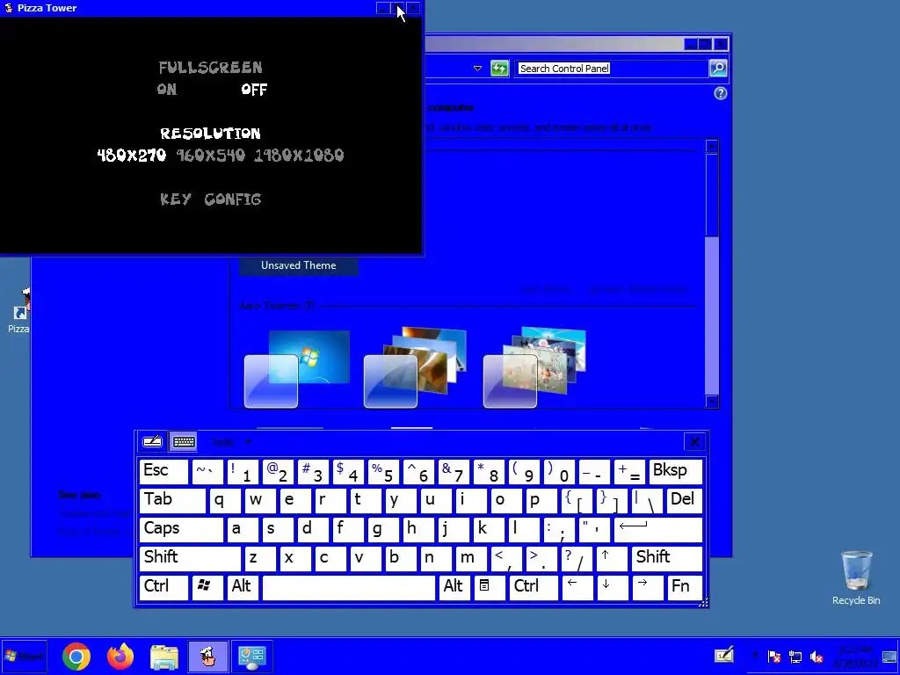The height and width of the screenshot is (675, 900).
Task: Choose 1980x1080 resolution option
Action: (299, 155)
